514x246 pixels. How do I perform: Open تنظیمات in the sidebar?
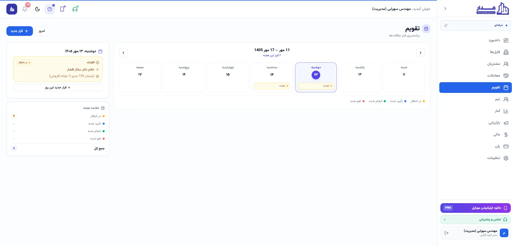[475, 158]
